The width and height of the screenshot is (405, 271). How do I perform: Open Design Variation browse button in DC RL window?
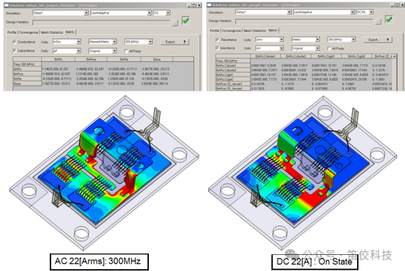click(378, 22)
